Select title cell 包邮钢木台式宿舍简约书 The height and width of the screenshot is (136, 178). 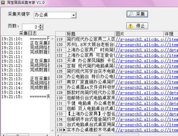pos(90,119)
